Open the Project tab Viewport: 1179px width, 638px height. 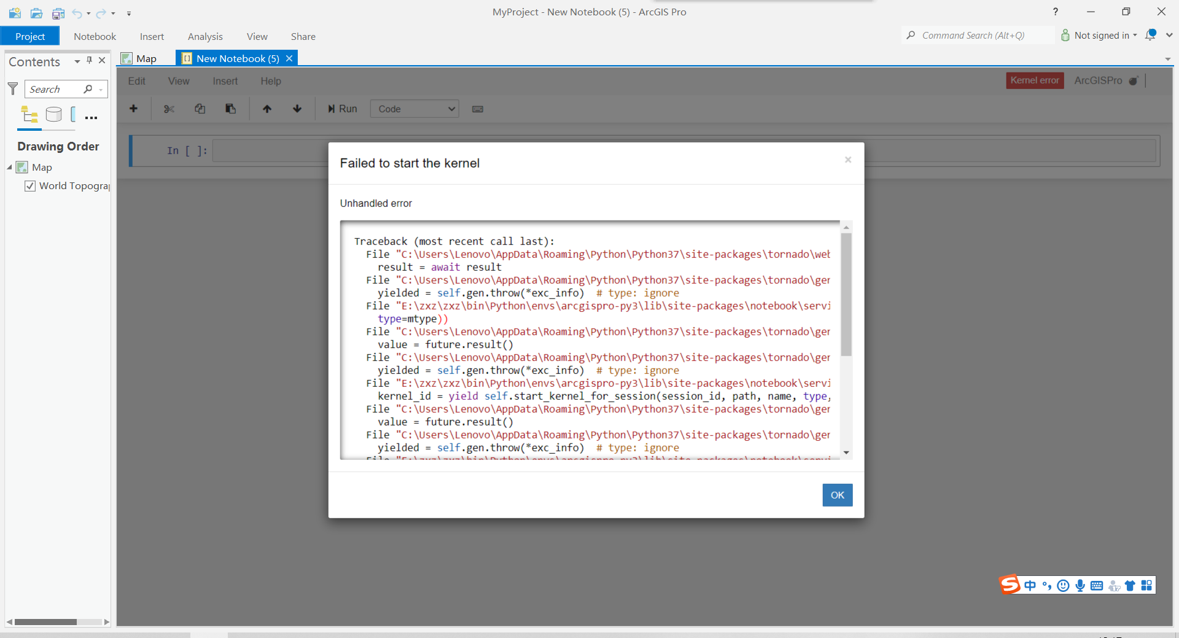click(29, 36)
